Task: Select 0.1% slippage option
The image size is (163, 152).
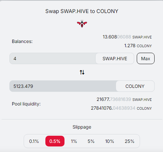Action: pos(34,141)
